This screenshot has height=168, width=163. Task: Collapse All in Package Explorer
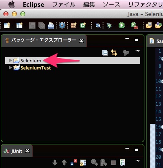coord(105,53)
